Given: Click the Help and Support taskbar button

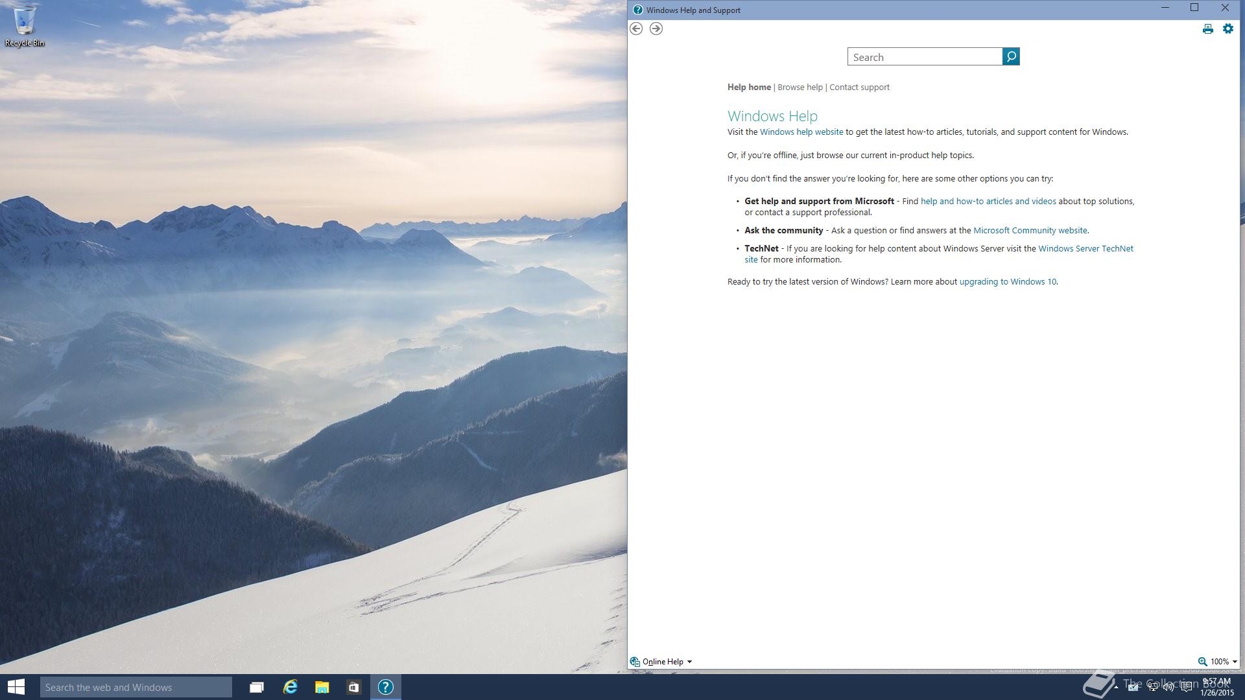Looking at the screenshot, I should 386,687.
